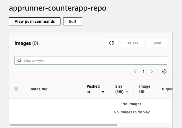Go to previous page chevron
This screenshot has width=182, height=128.
(135, 71)
